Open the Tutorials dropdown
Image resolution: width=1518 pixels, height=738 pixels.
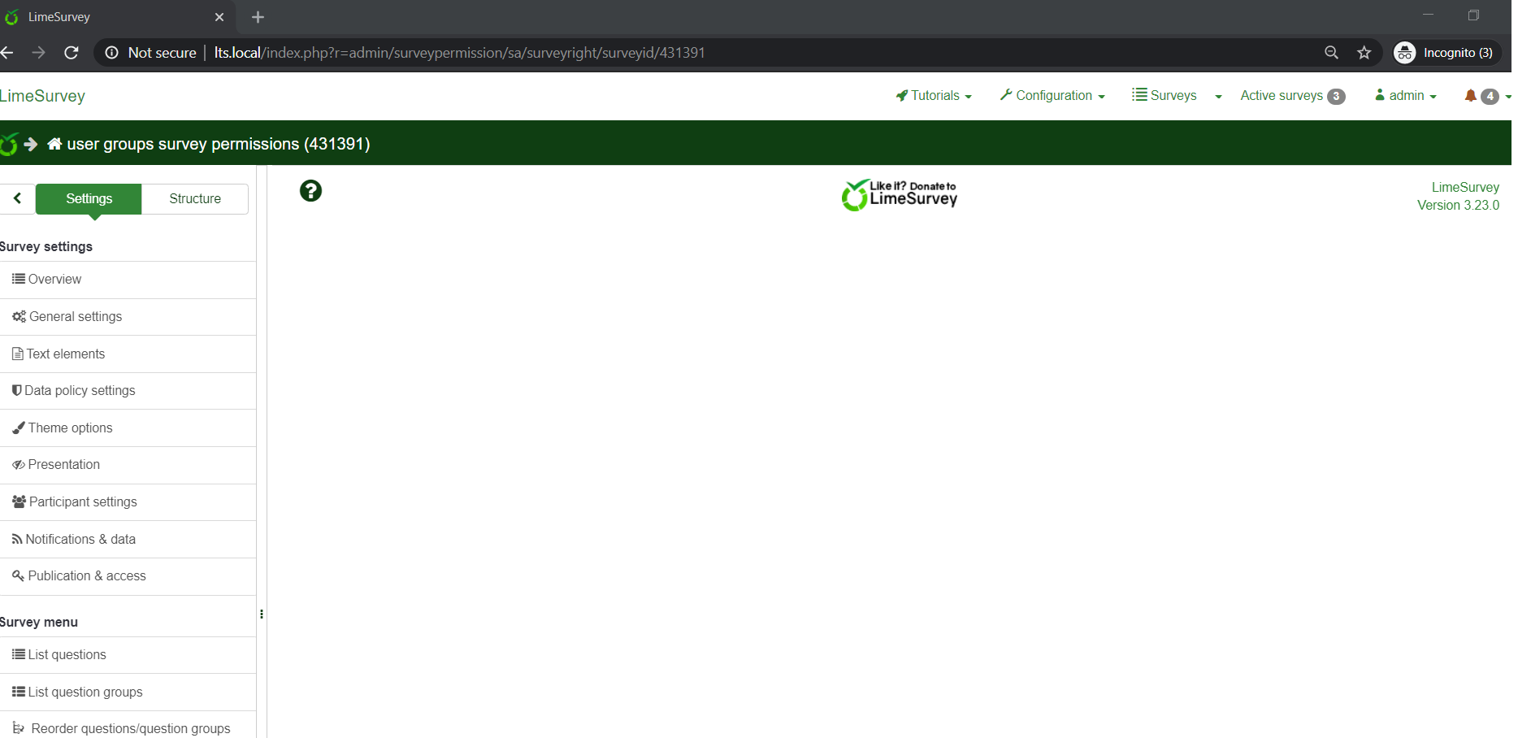pos(934,96)
